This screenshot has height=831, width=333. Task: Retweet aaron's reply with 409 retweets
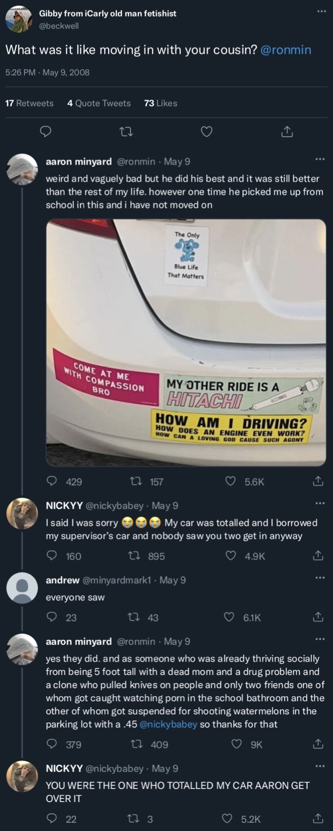pos(136,744)
